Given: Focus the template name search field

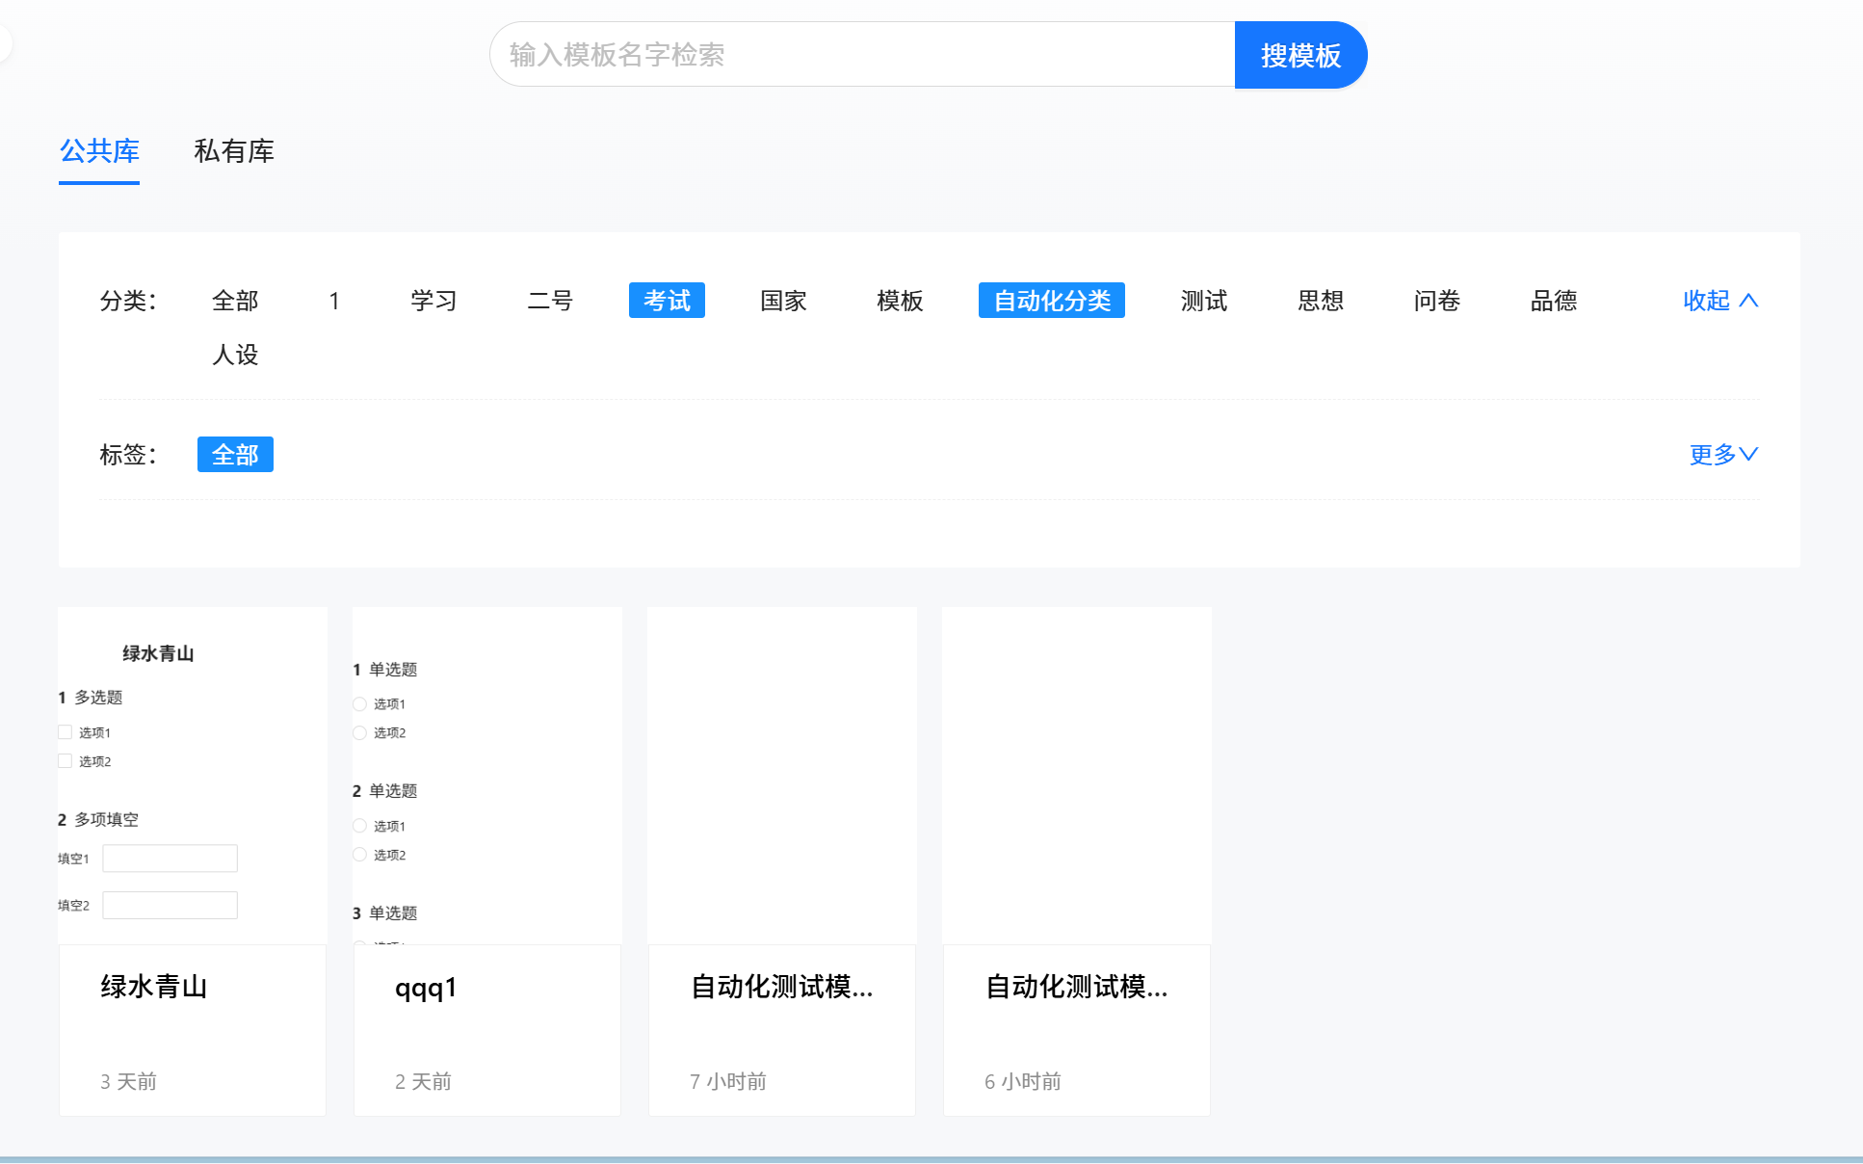Looking at the screenshot, I should pos(862,55).
